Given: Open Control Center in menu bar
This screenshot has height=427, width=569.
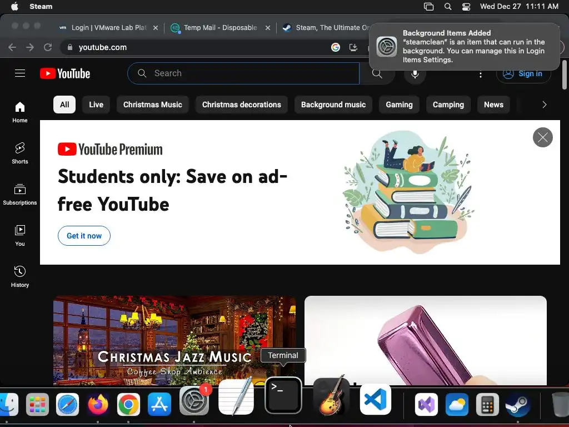Looking at the screenshot, I should point(466,6).
